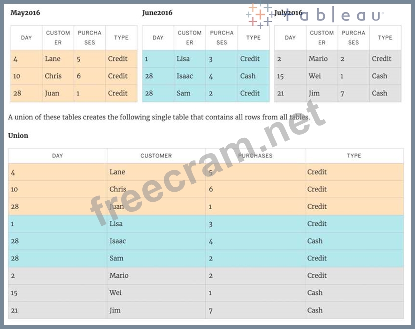Click TYPE header in the June2016 table
This screenshot has height=329, width=415.
click(x=253, y=38)
